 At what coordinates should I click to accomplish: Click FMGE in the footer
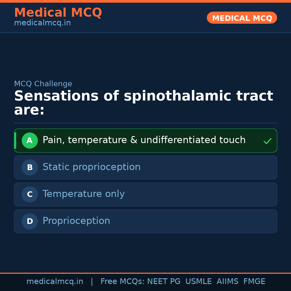coord(254,282)
